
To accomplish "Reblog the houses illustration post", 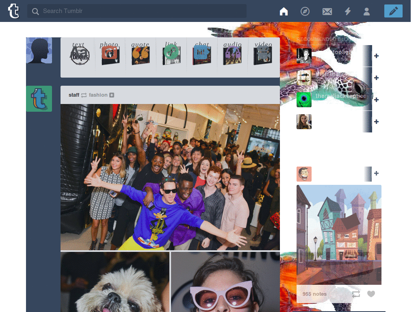I will [x=356, y=294].
